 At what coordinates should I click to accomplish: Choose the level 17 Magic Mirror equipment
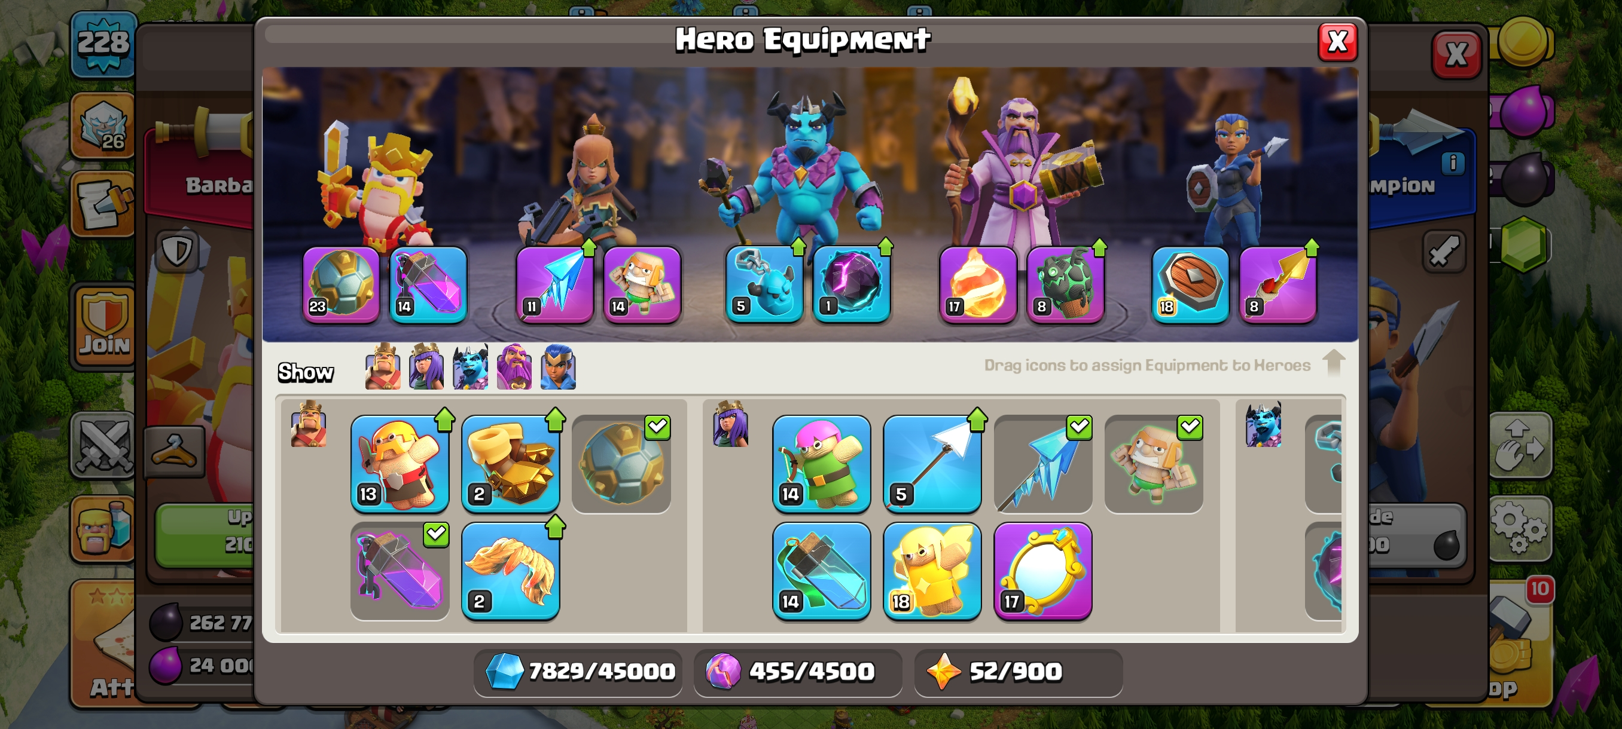tap(1043, 571)
